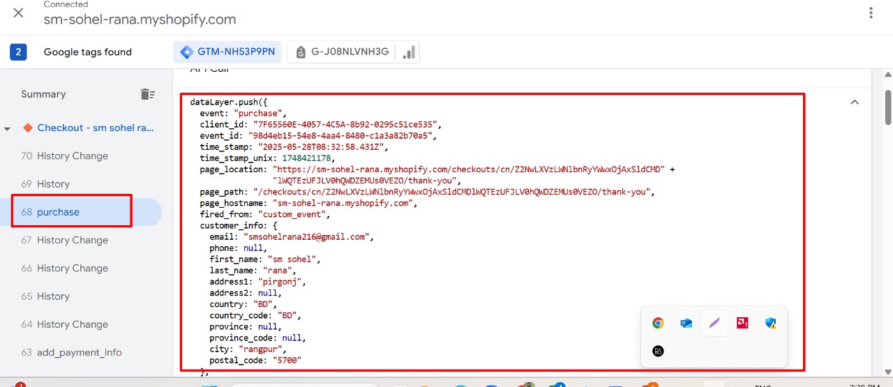The width and height of the screenshot is (893, 387).
Task: Click the signal bars icon next to G-J08NLVNH3G
Action: pyautogui.click(x=409, y=52)
